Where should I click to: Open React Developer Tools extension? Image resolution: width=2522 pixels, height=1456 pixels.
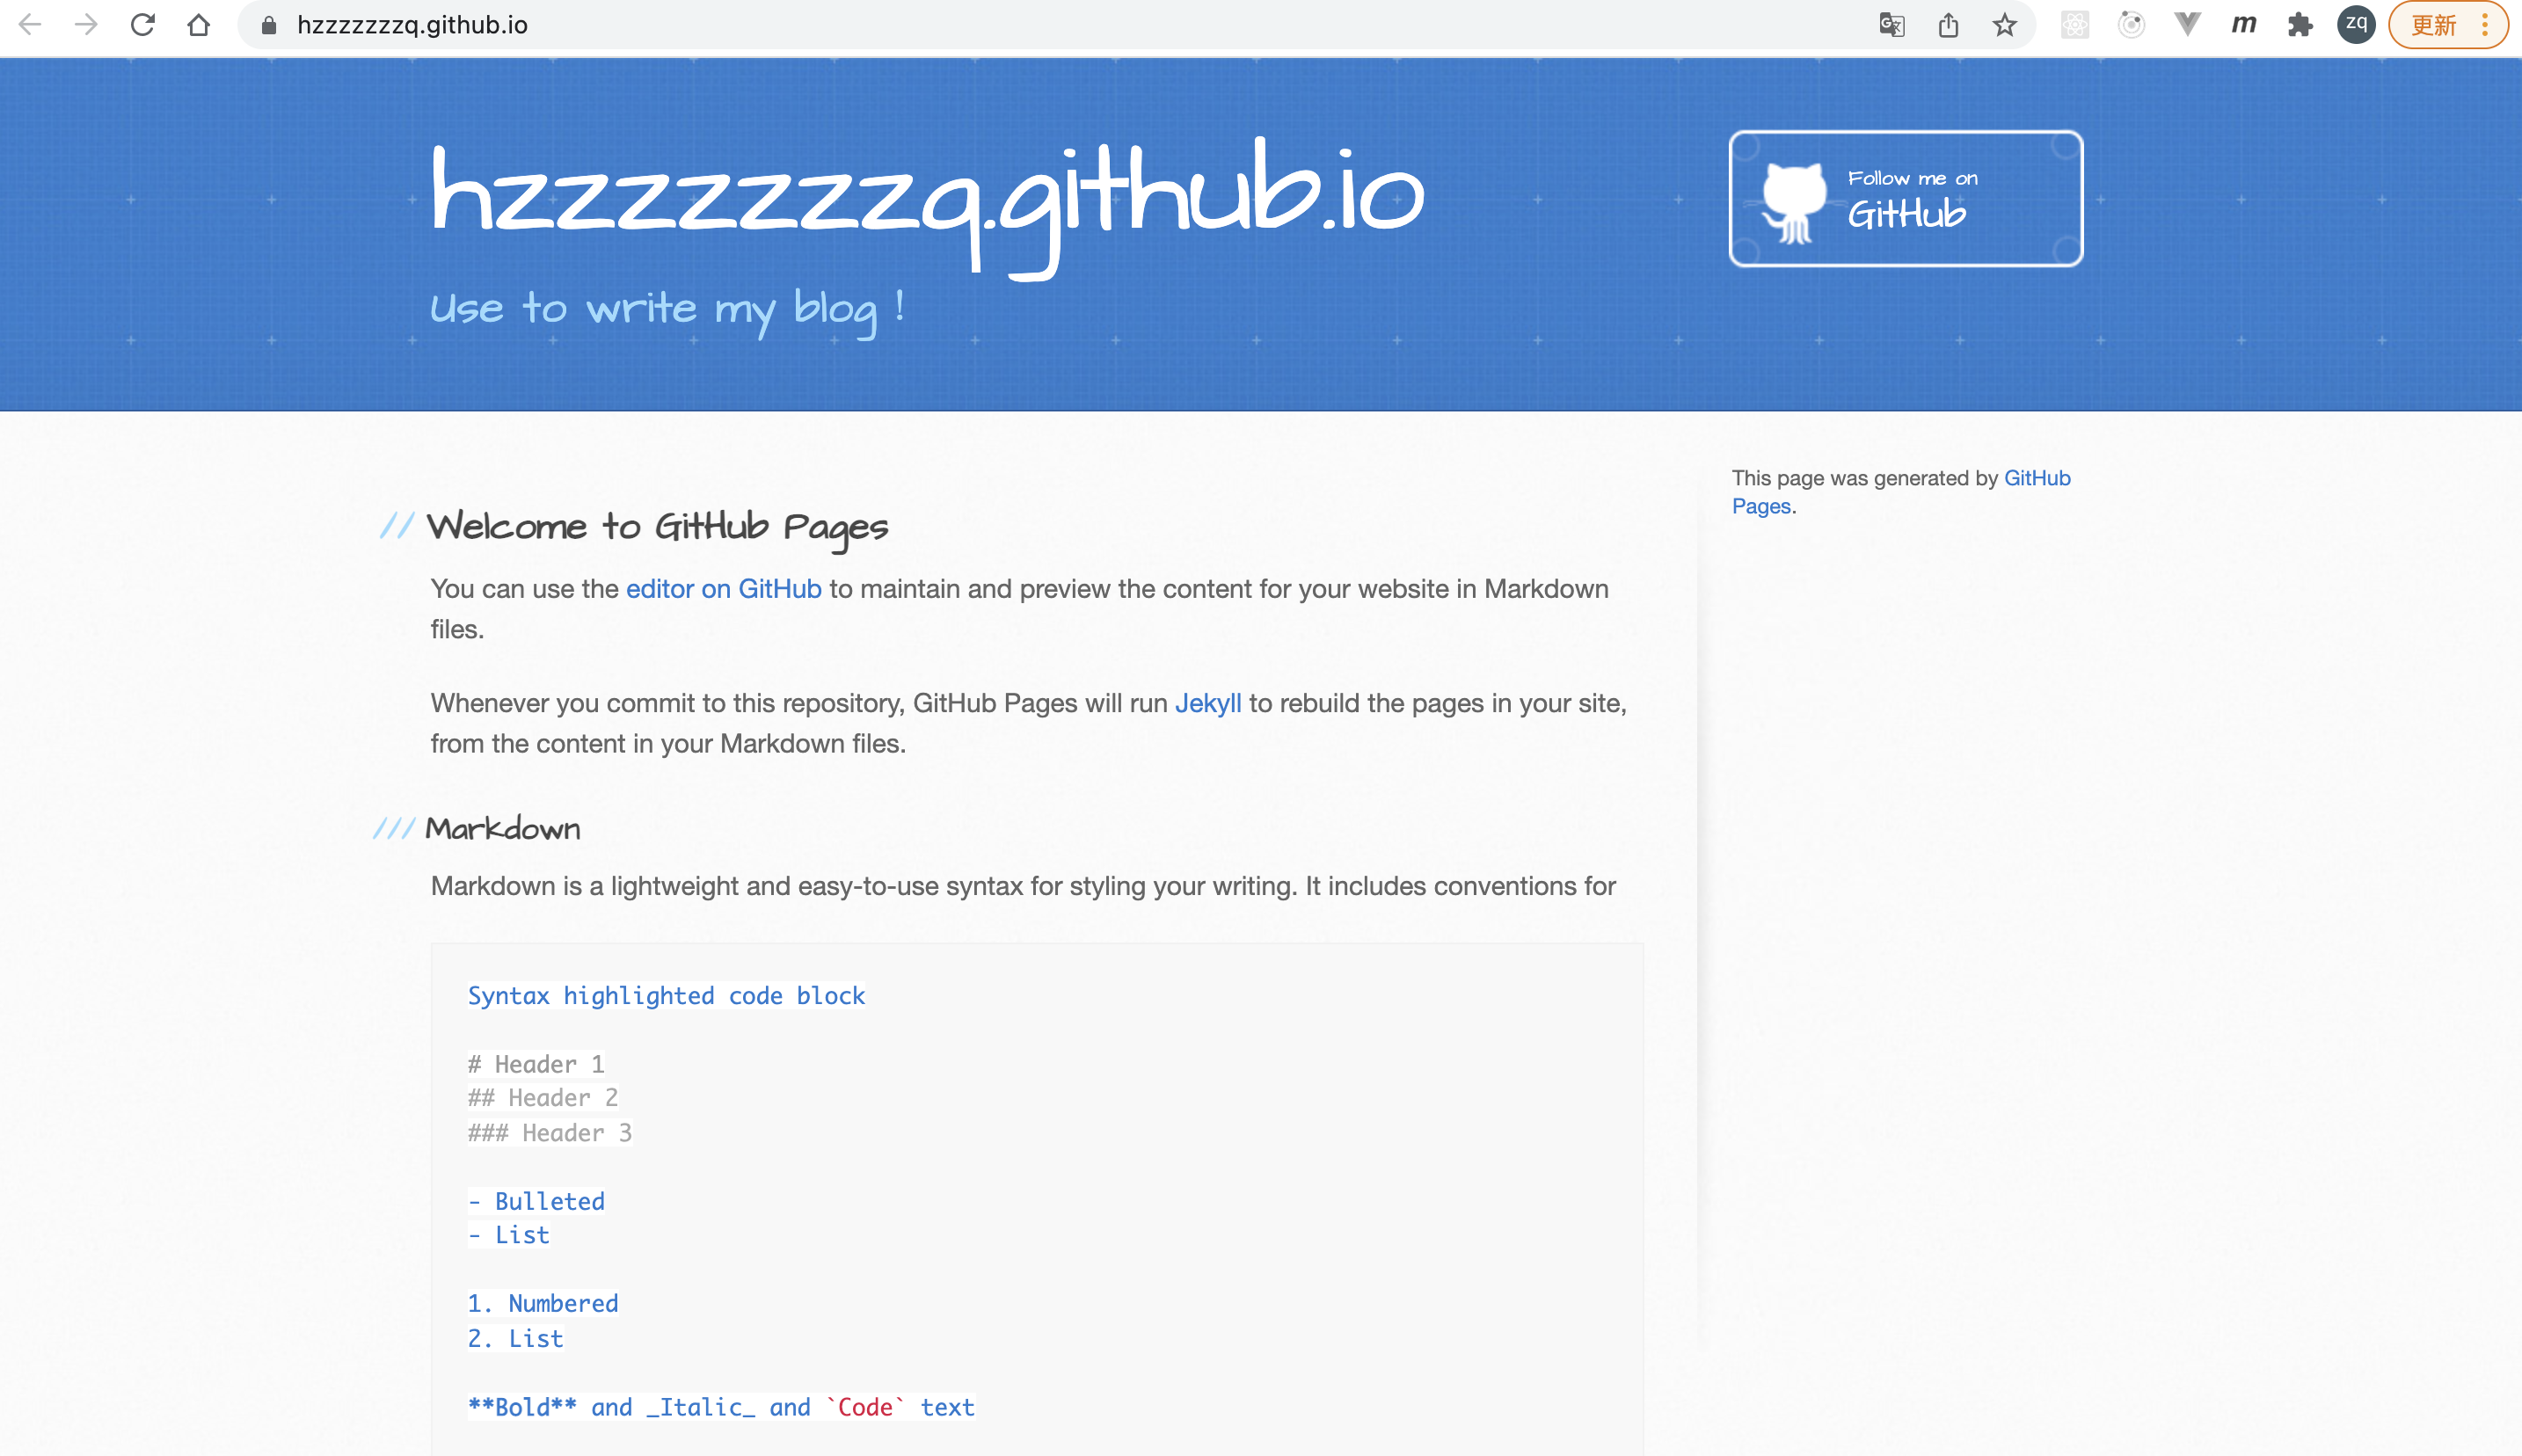2075,25
